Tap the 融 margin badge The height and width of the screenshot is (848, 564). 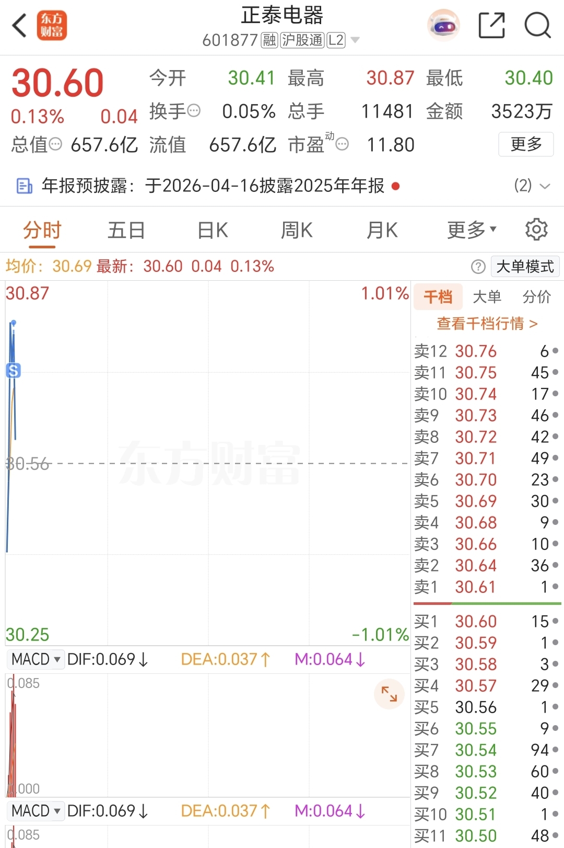pyautogui.click(x=269, y=40)
